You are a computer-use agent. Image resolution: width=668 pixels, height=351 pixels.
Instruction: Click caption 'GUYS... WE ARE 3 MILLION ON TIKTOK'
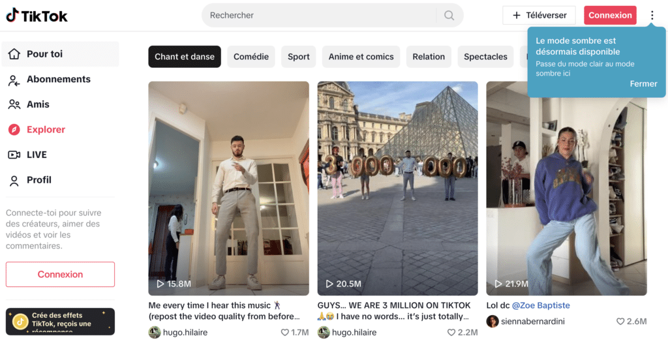tap(393, 311)
